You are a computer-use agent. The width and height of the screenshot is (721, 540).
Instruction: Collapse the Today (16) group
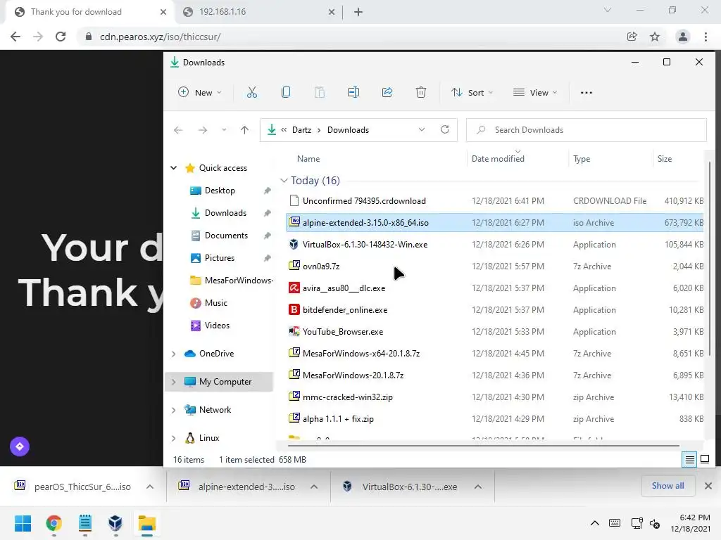284,181
